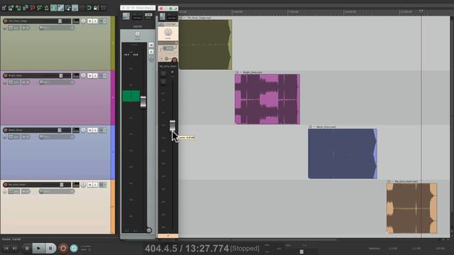Select the orange-brown audio clip on the timeline
The image size is (454, 255).
411,208
